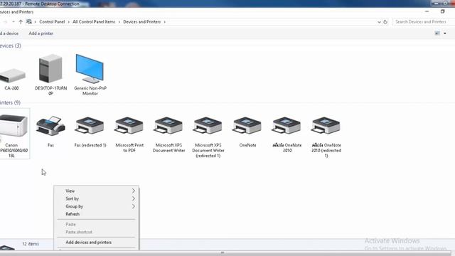Viewport: 455px width, 256px height.
Task: Click All Control Panel Items breadcrumb
Action: point(94,22)
